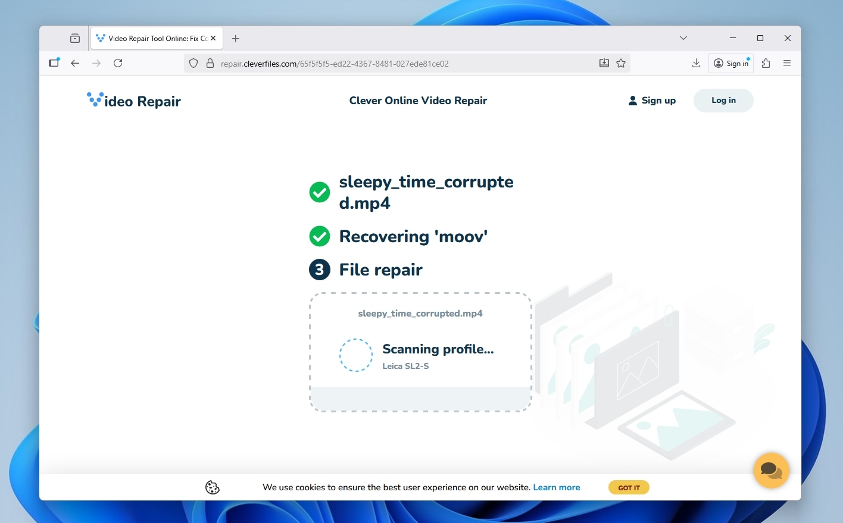Click the checkmark beside Recovering 'moov'
Viewport: 843px width, 523px height.
(x=320, y=236)
